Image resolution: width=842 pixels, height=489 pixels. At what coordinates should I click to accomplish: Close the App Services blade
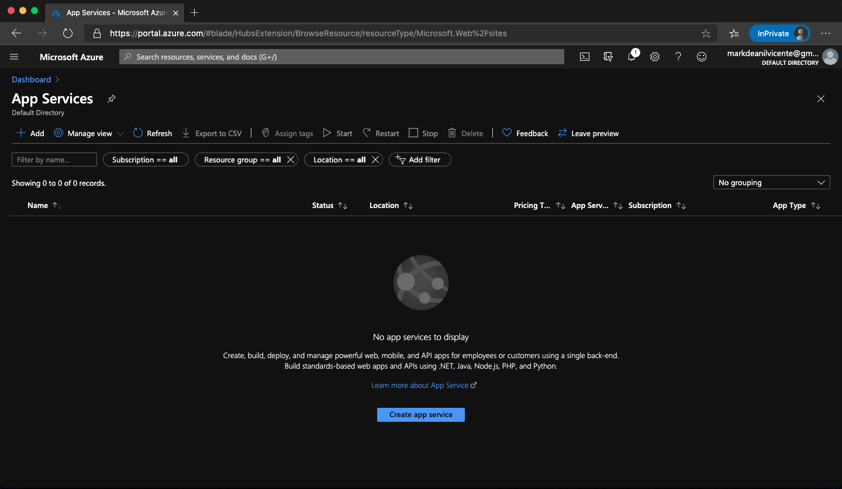[x=821, y=99]
